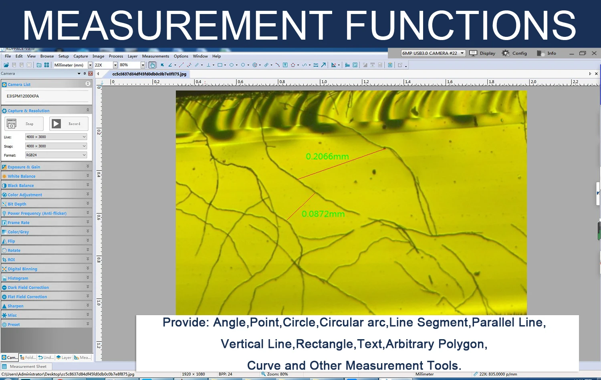
Task: Pick the Circular arc measurement tool
Action: 277,65
